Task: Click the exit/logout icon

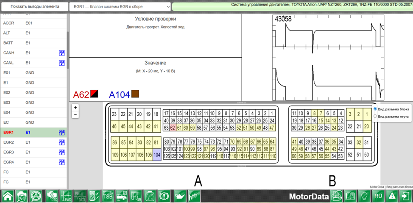Action: (x=406, y=196)
